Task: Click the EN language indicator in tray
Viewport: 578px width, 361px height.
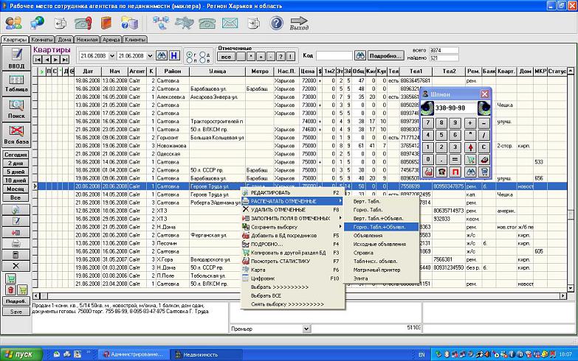Action: click(422, 355)
